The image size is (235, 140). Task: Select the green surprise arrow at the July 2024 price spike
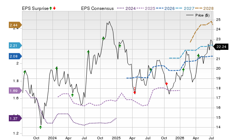pyautogui.click(x=88, y=52)
